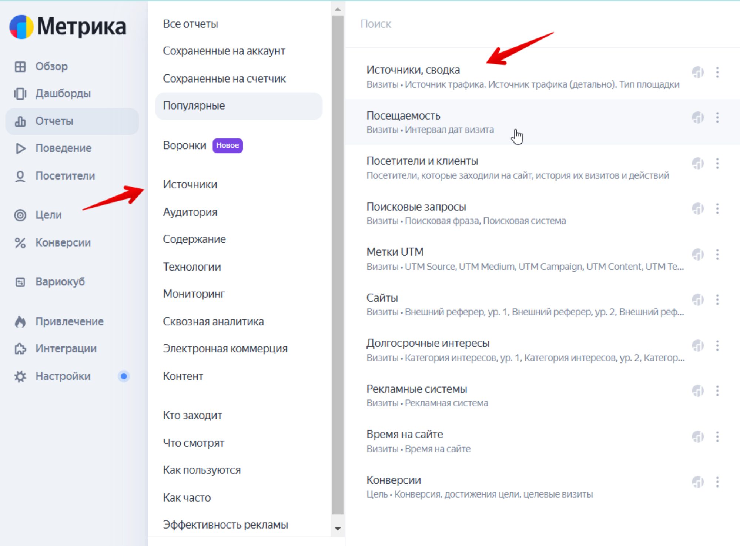Screen dimensions: 740x546
Task: Open Электронная коммерция category
Action: 225,349
